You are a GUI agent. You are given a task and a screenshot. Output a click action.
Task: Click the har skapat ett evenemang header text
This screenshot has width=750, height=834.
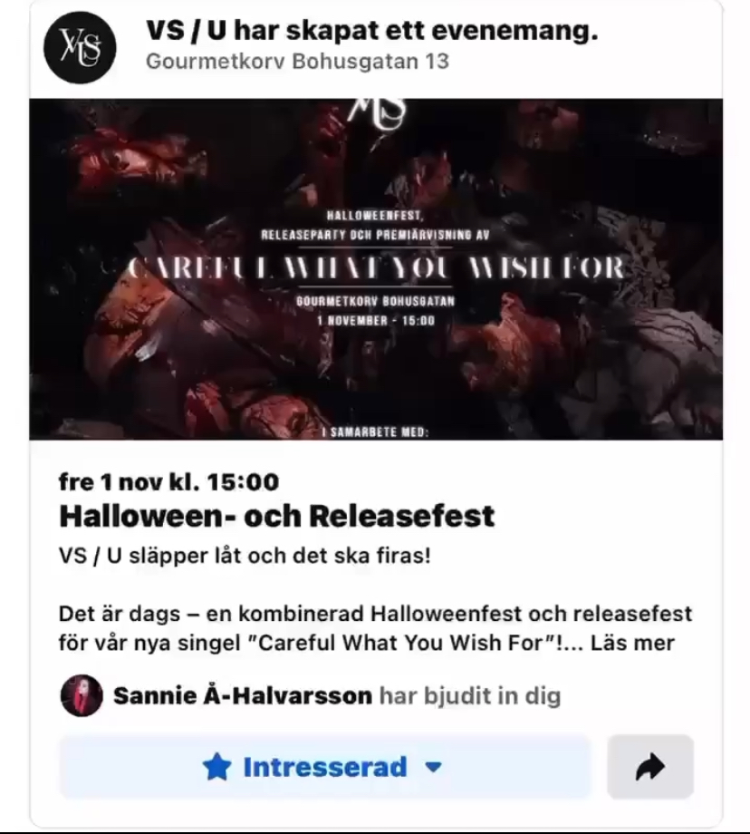point(416,31)
